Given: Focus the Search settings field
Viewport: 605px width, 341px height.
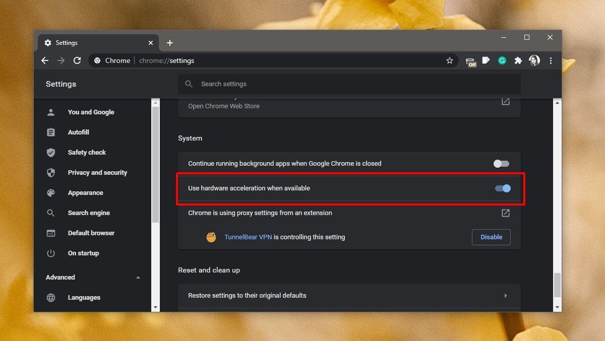Looking at the screenshot, I should click(349, 84).
